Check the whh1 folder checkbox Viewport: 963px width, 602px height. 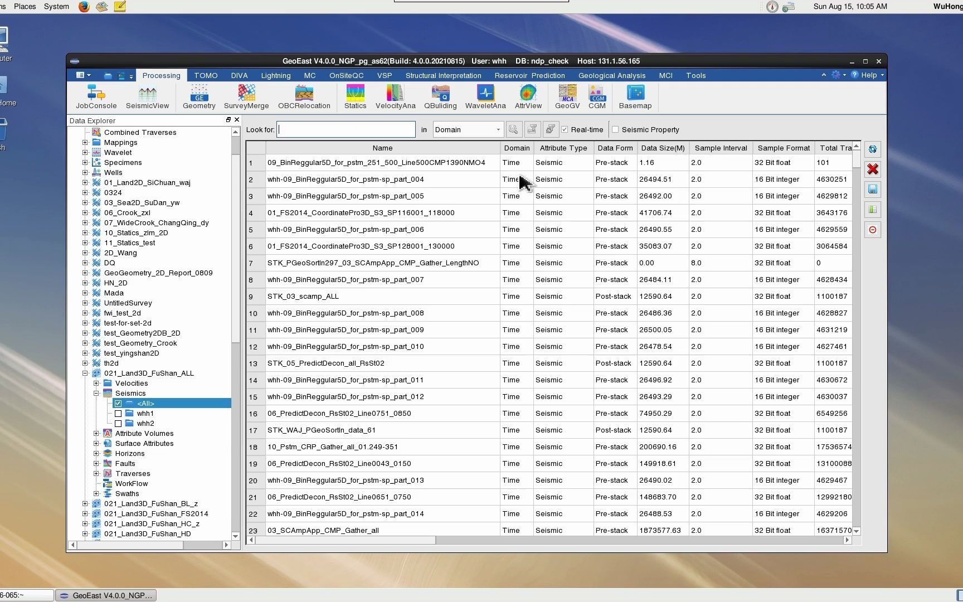tap(118, 414)
